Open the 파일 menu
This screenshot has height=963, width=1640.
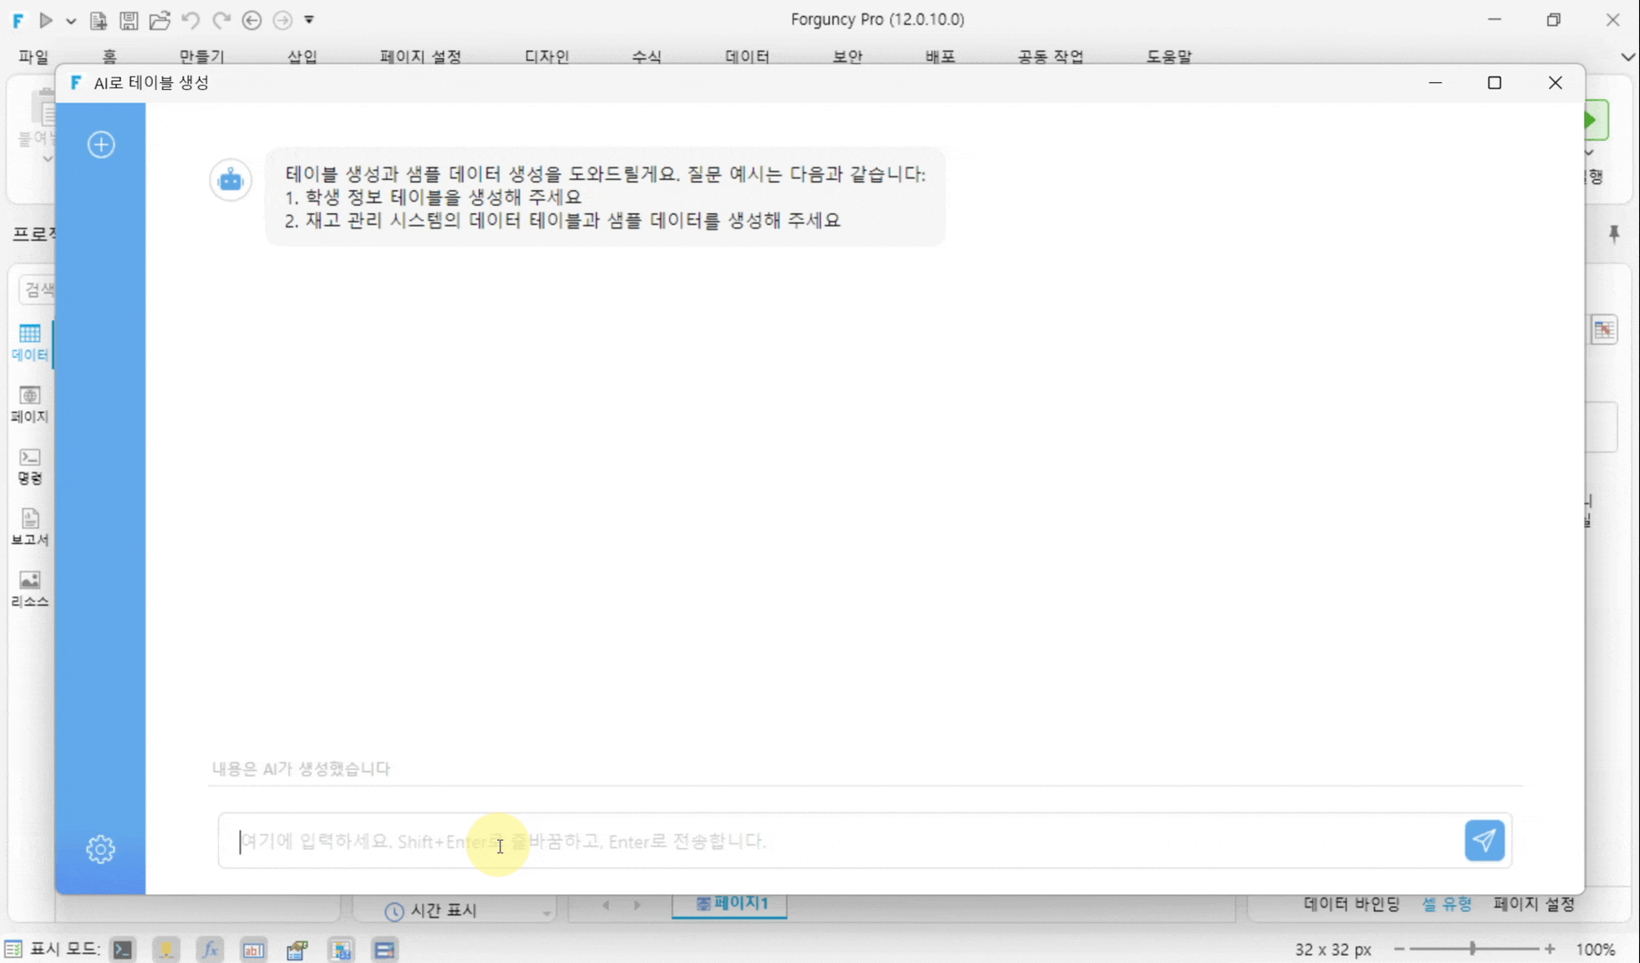(x=33, y=56)
